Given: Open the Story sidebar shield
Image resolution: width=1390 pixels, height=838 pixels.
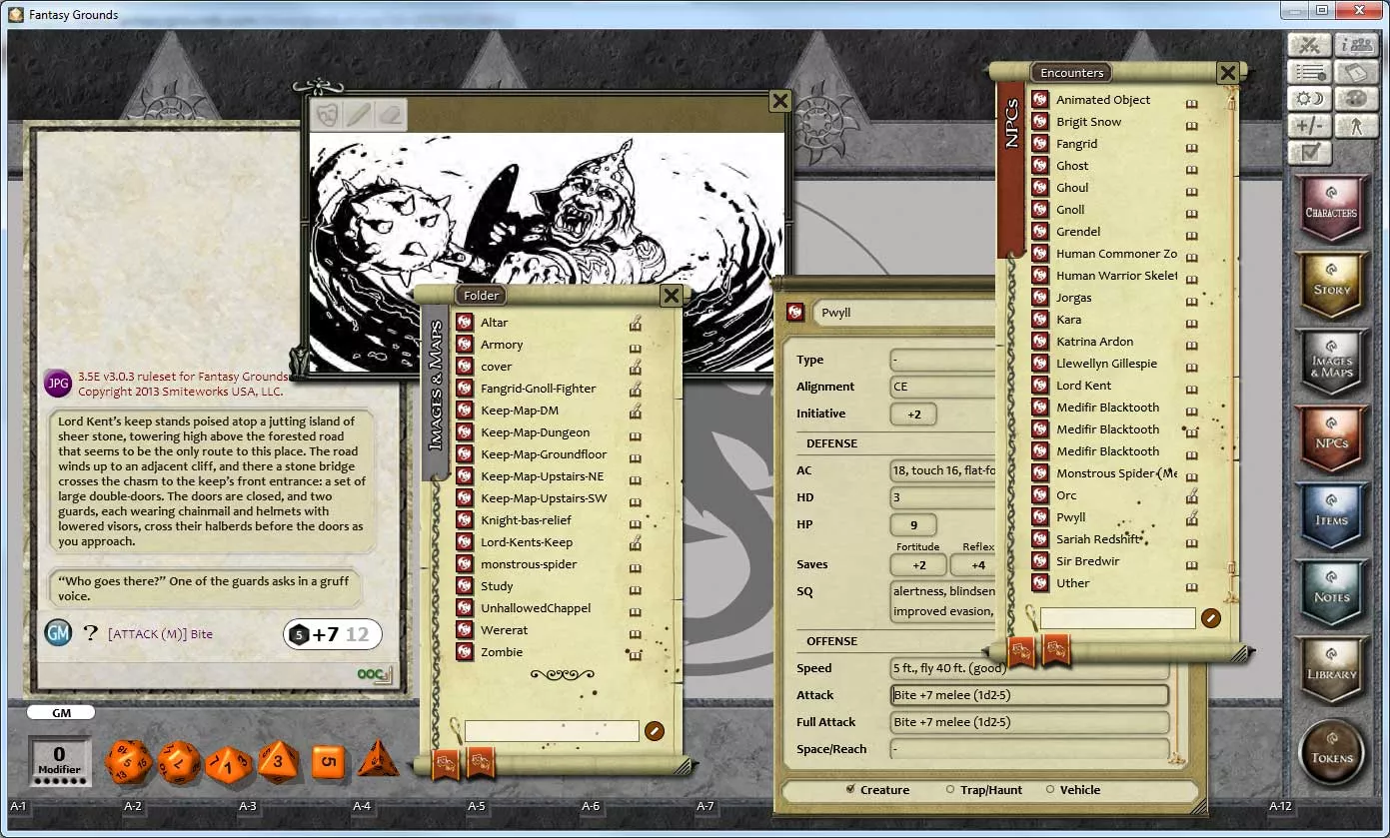Looking at the screenshot, I should pos(1331,287).
